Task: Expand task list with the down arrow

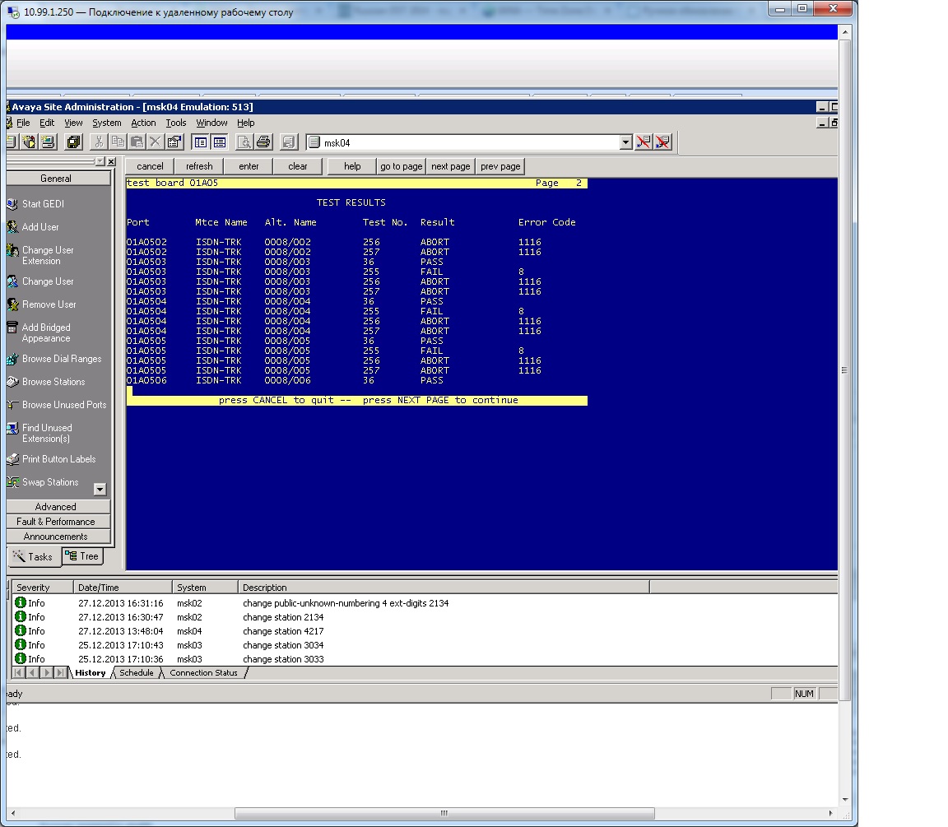Action: (100, 489)
